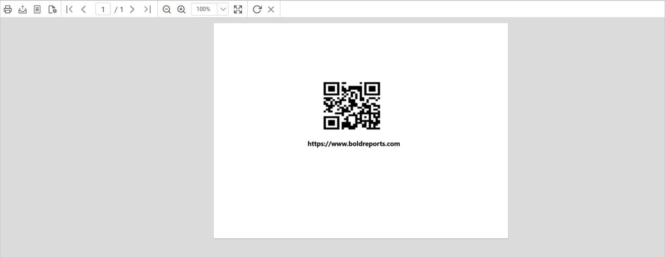Viewport: 665px width, 258px height.
Task: Click the https://www.boldreports.com text
Action: [354, 144]
